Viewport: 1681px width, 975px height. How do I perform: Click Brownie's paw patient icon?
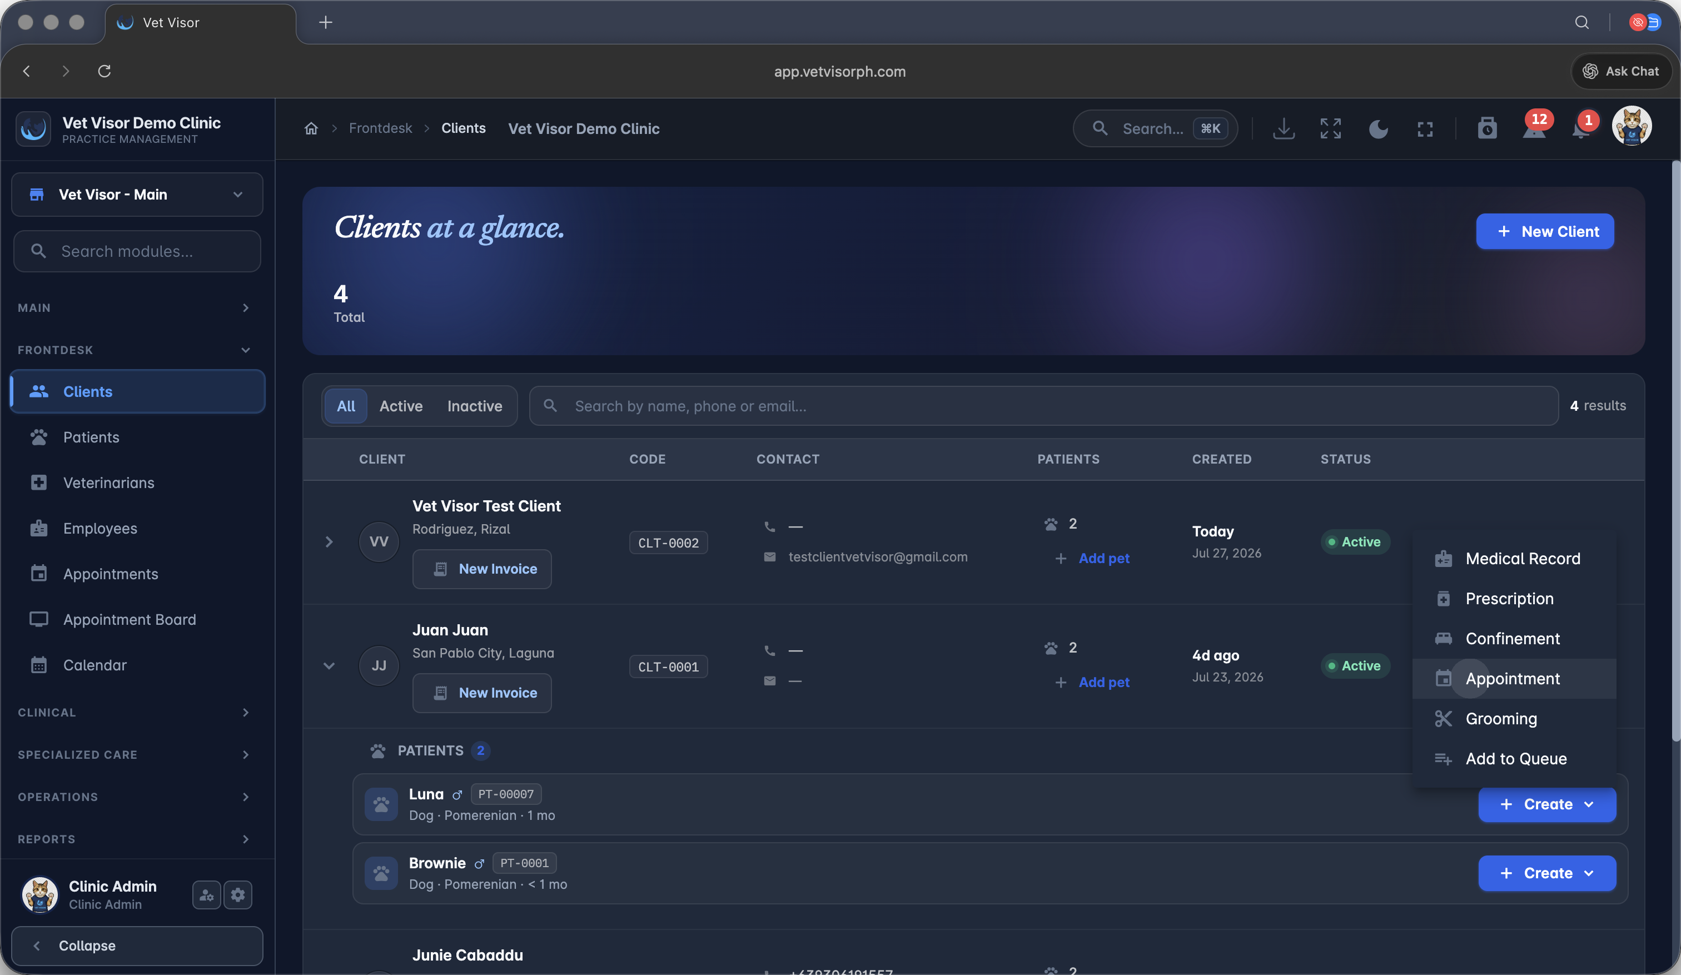[381, 873]
